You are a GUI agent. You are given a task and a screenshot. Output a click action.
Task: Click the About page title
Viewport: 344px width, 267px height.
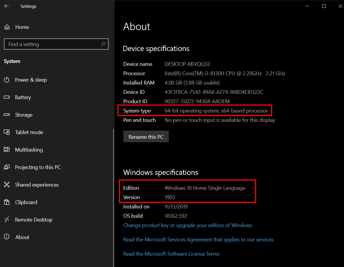137,27
